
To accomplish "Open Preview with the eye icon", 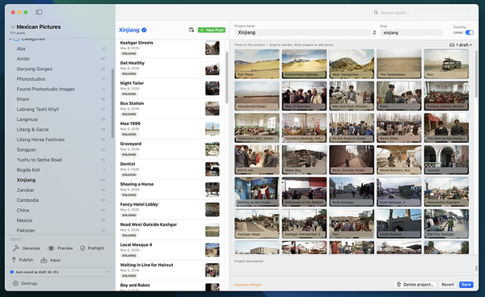I will pos(61,249).
